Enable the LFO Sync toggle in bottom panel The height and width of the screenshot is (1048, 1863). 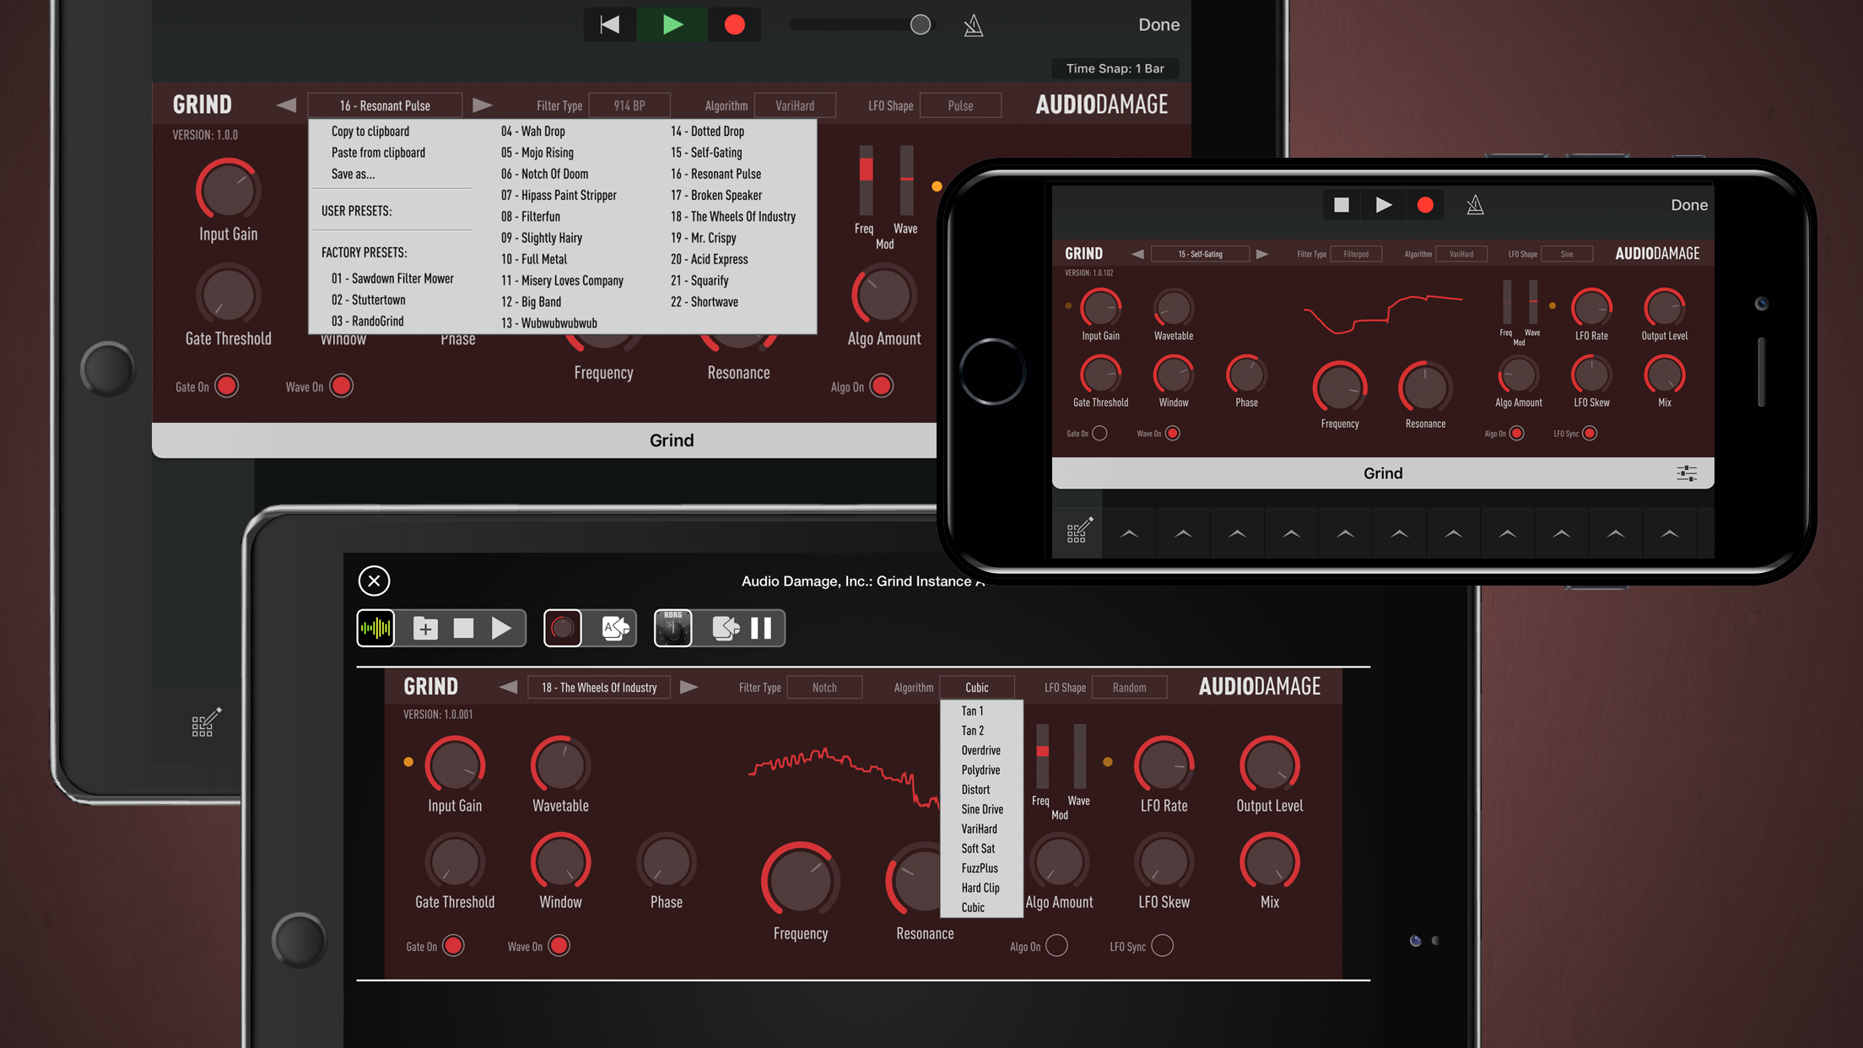(1162, 946)
